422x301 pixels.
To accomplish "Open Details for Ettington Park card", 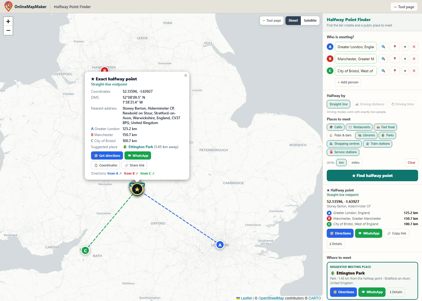I will [x=396, y=292].
